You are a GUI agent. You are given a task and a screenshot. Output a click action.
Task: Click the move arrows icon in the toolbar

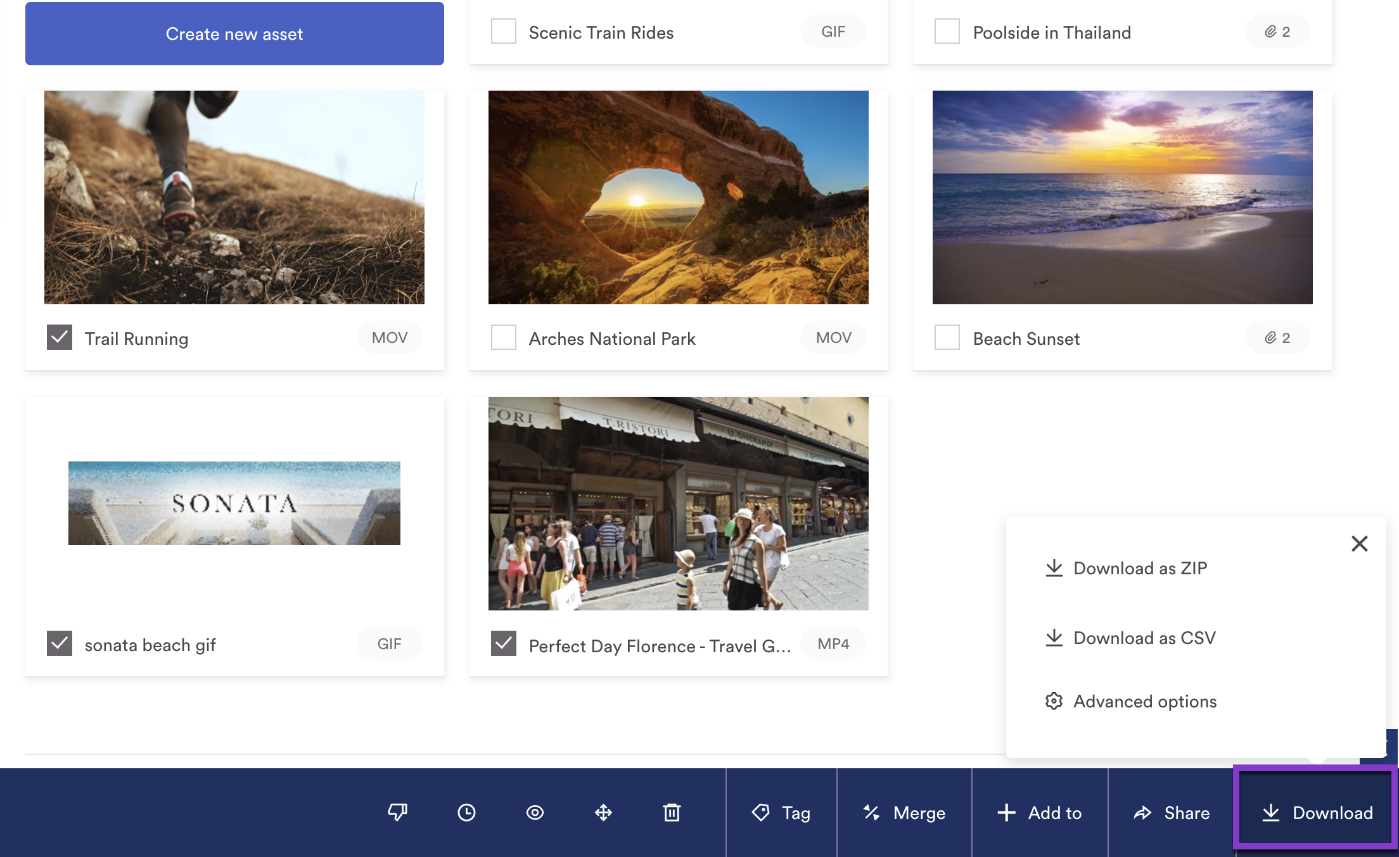603,812
